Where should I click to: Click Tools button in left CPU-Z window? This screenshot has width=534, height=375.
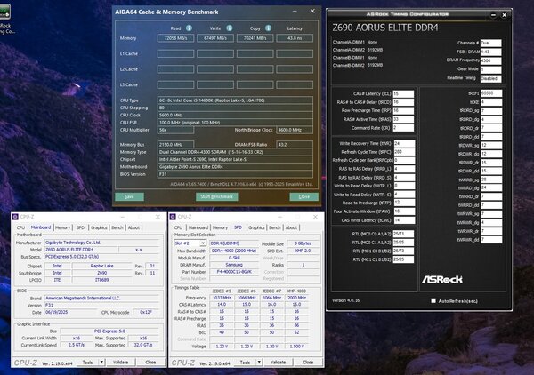click(87, 362)
